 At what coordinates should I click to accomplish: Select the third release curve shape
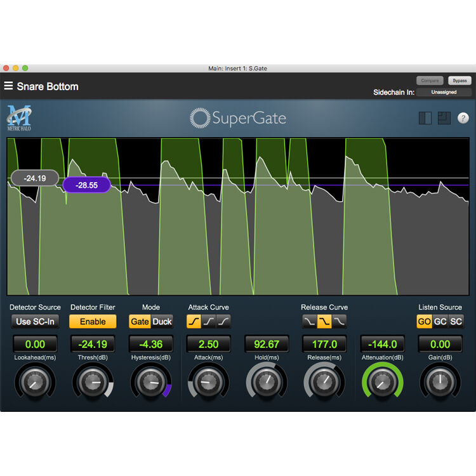(339, 322)
